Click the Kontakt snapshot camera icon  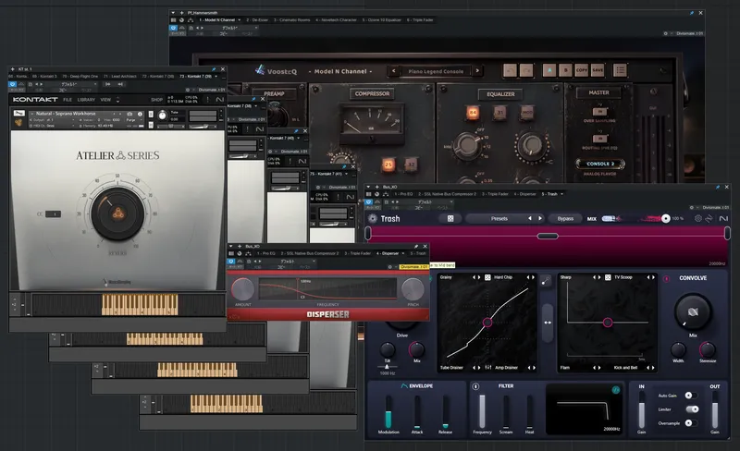pos(129,114)
